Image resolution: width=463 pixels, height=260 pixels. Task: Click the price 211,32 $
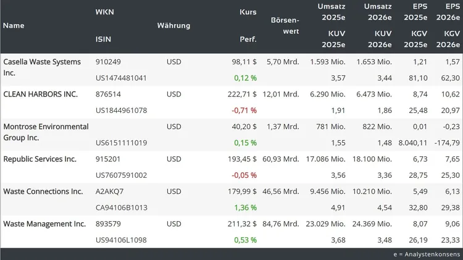(242, 224)
